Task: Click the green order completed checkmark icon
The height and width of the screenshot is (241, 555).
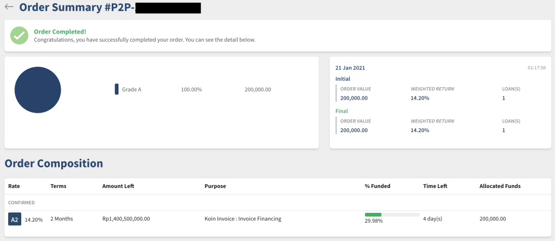Action: click(20, 36)
